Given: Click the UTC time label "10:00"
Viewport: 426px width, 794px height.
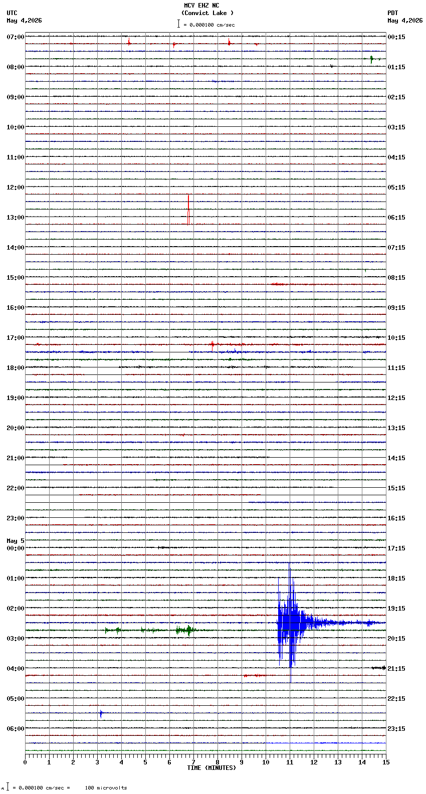Looking at the screenshot, I should pyautogui.click(x=16, y=127).
